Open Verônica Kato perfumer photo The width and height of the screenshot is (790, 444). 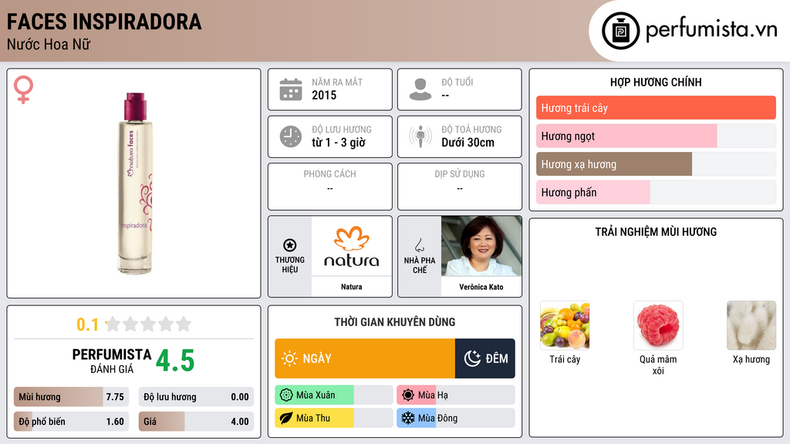pyautogui.click(x=481, y=246)
